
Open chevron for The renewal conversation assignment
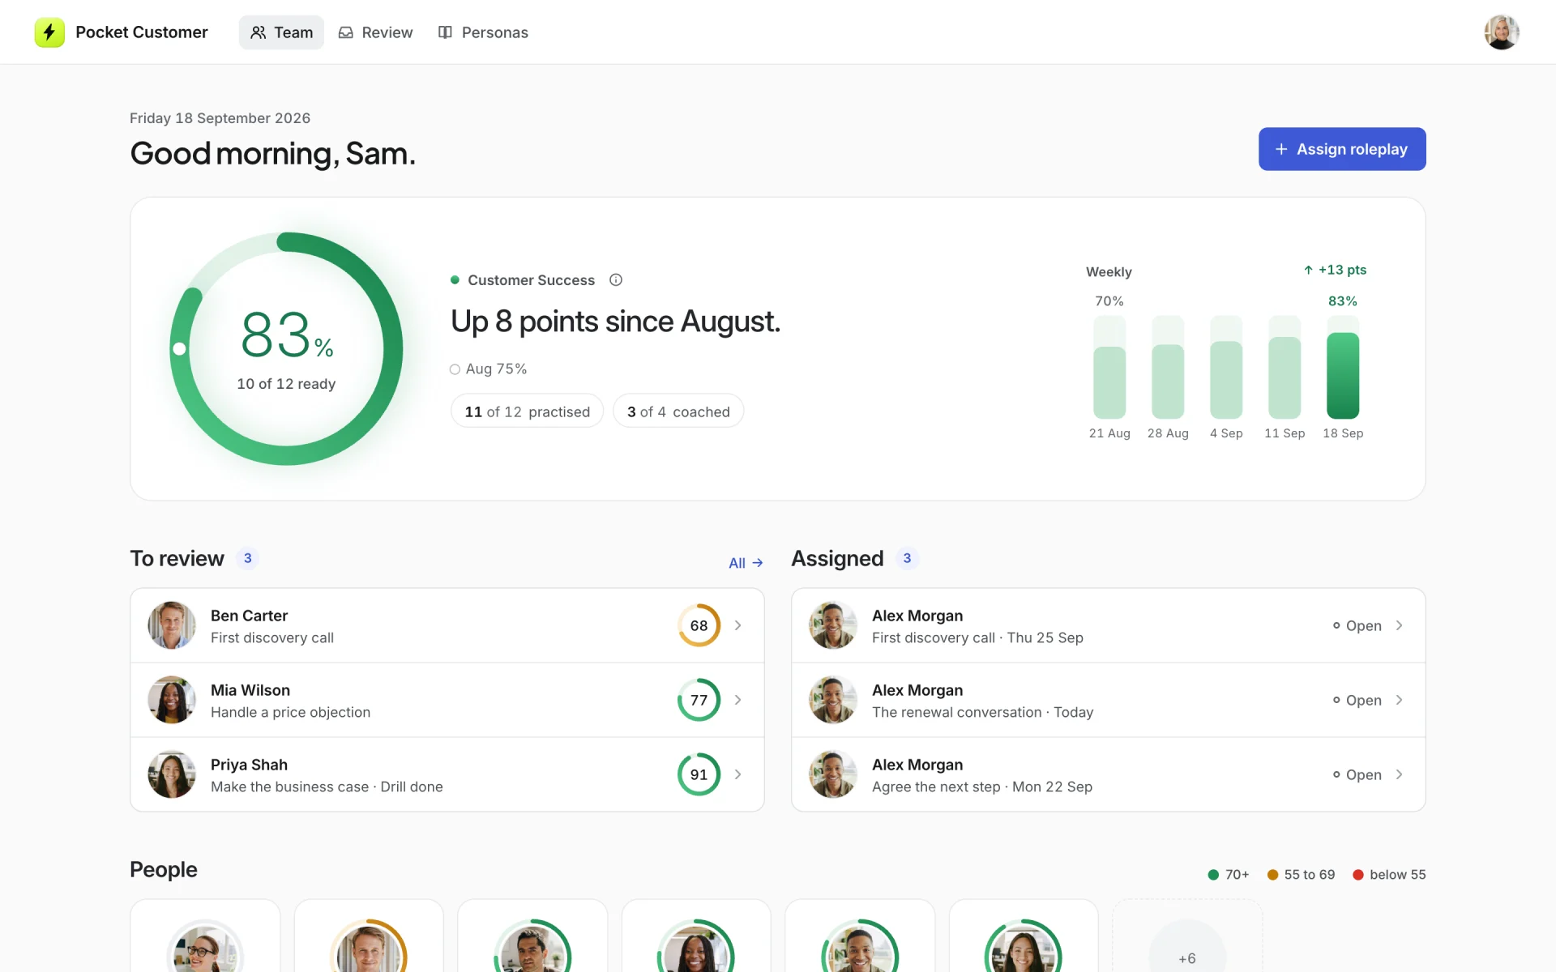click(1399, 700)
